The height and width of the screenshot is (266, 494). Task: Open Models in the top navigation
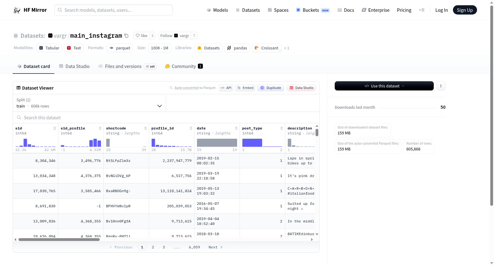217,10
